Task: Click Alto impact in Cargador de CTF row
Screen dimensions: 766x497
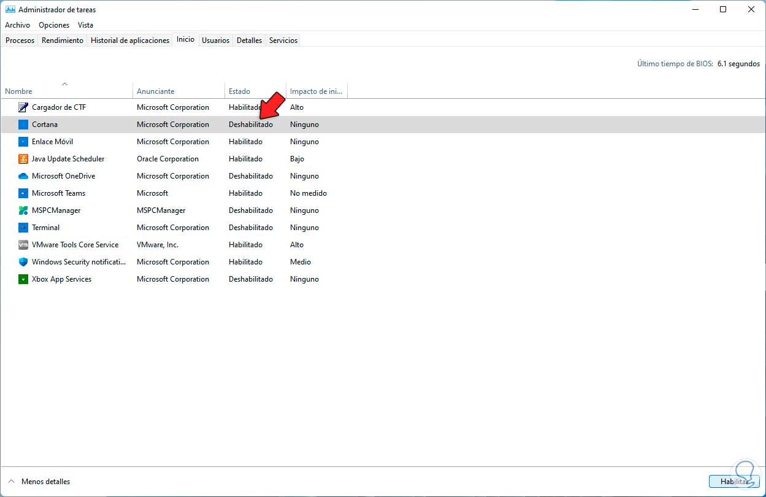Action: coord(297,107)
